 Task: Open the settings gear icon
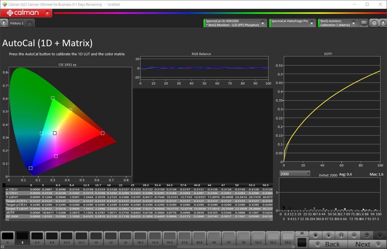coord(374,23)
